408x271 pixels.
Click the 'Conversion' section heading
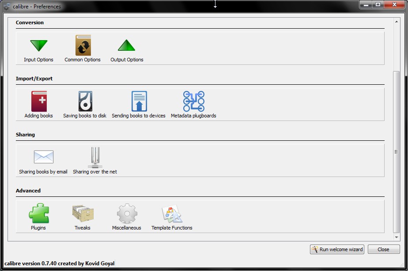[x=30, y=23]
